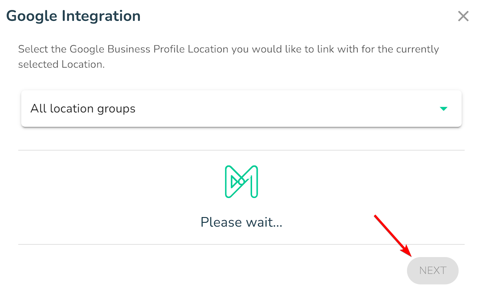
Task: Click the greyed-out NEXT button
Action: 433,271
